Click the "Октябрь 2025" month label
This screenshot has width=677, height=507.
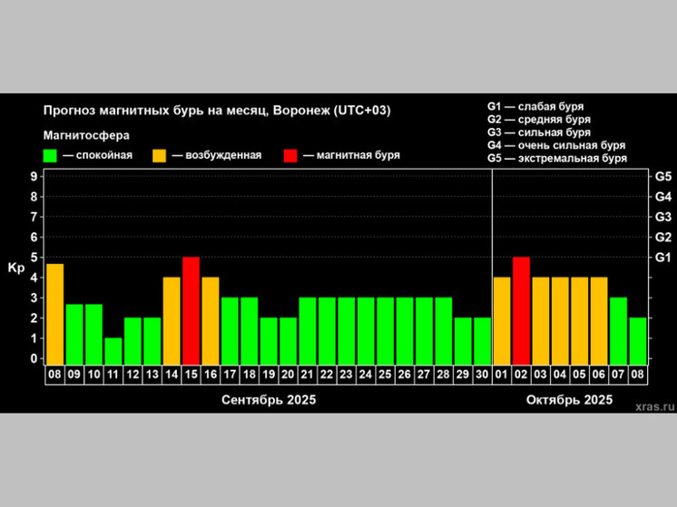569,399
